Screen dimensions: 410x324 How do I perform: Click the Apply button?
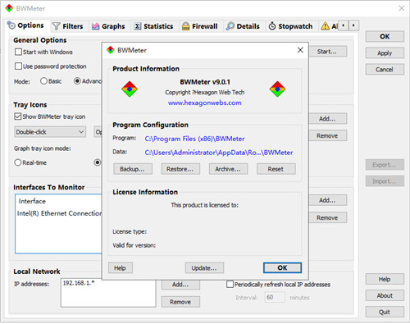[x=385, y=52]
